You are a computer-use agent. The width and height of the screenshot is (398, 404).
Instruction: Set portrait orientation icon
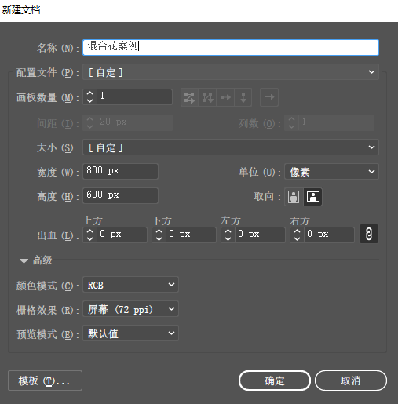tap(294, 197)
